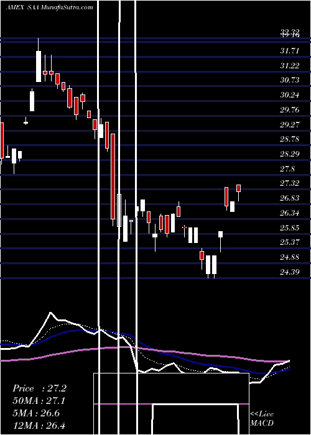Click the AMEX SAA ticker label
Image resolution: width=311 pixels, height=435 pixels.
(23, 7)
